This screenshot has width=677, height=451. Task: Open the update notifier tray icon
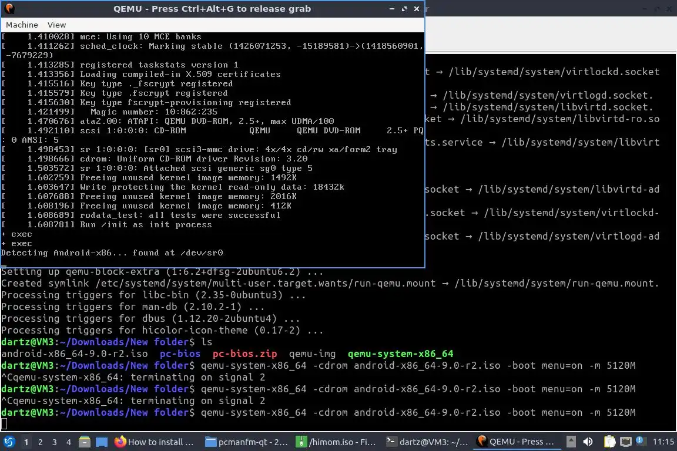(x=641, y=441)
